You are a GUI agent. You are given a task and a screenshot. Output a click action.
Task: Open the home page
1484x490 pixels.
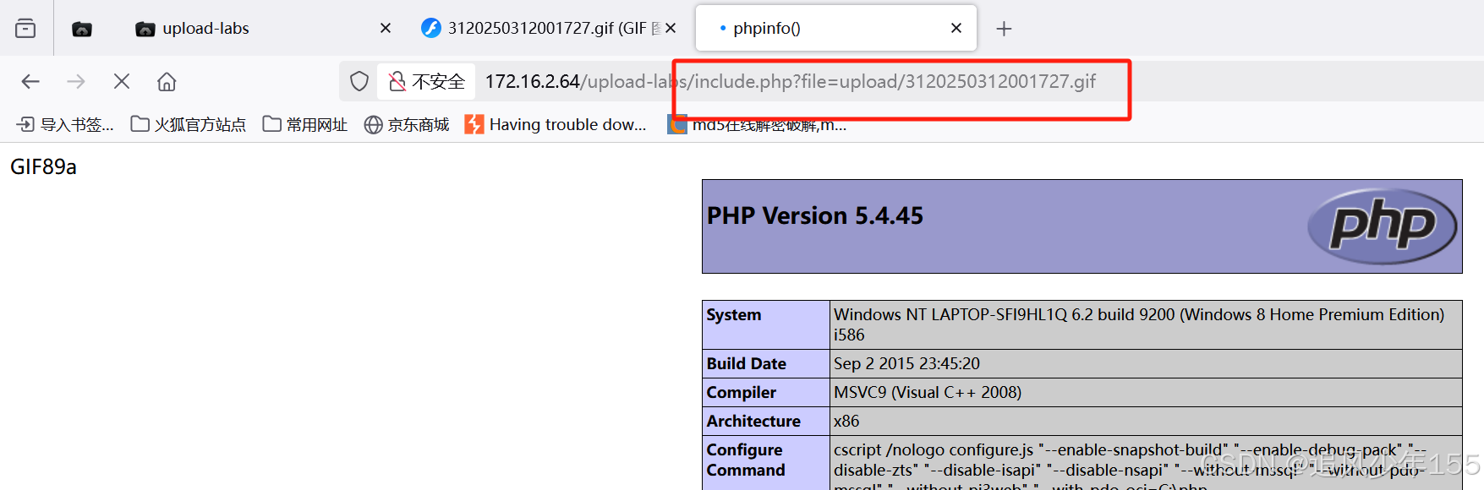pyautogui.click(x=167, y=82)
